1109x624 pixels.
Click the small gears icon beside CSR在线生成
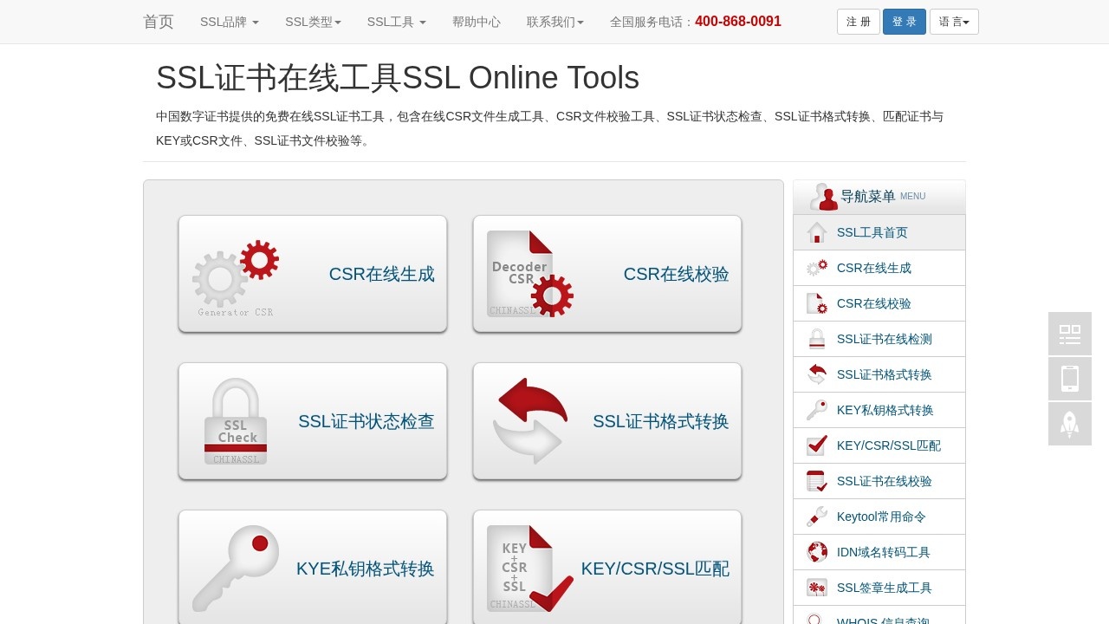click(817, 268)
